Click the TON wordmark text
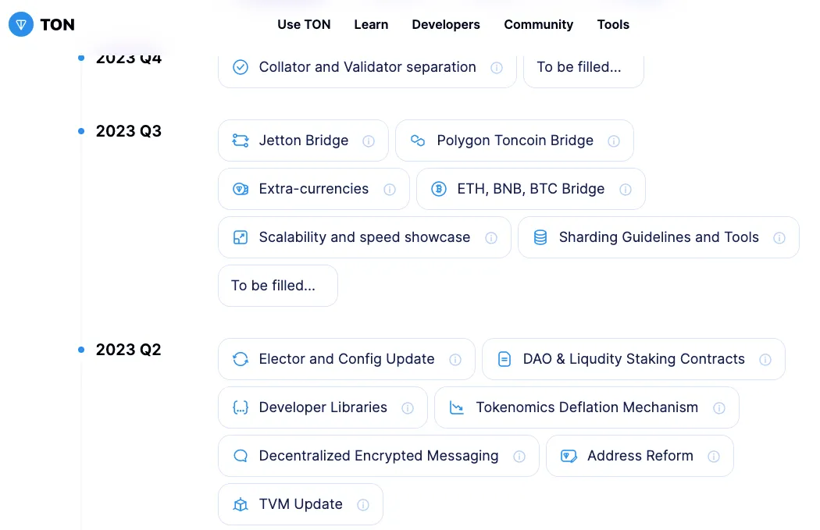The image size is (820, 530). [x=58, y=24]
